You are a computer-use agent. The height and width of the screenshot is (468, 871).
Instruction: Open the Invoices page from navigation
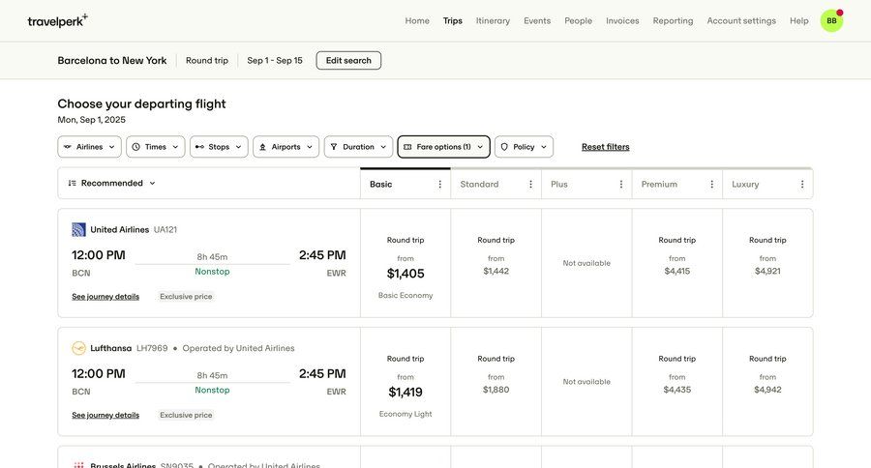coord(622,20)
